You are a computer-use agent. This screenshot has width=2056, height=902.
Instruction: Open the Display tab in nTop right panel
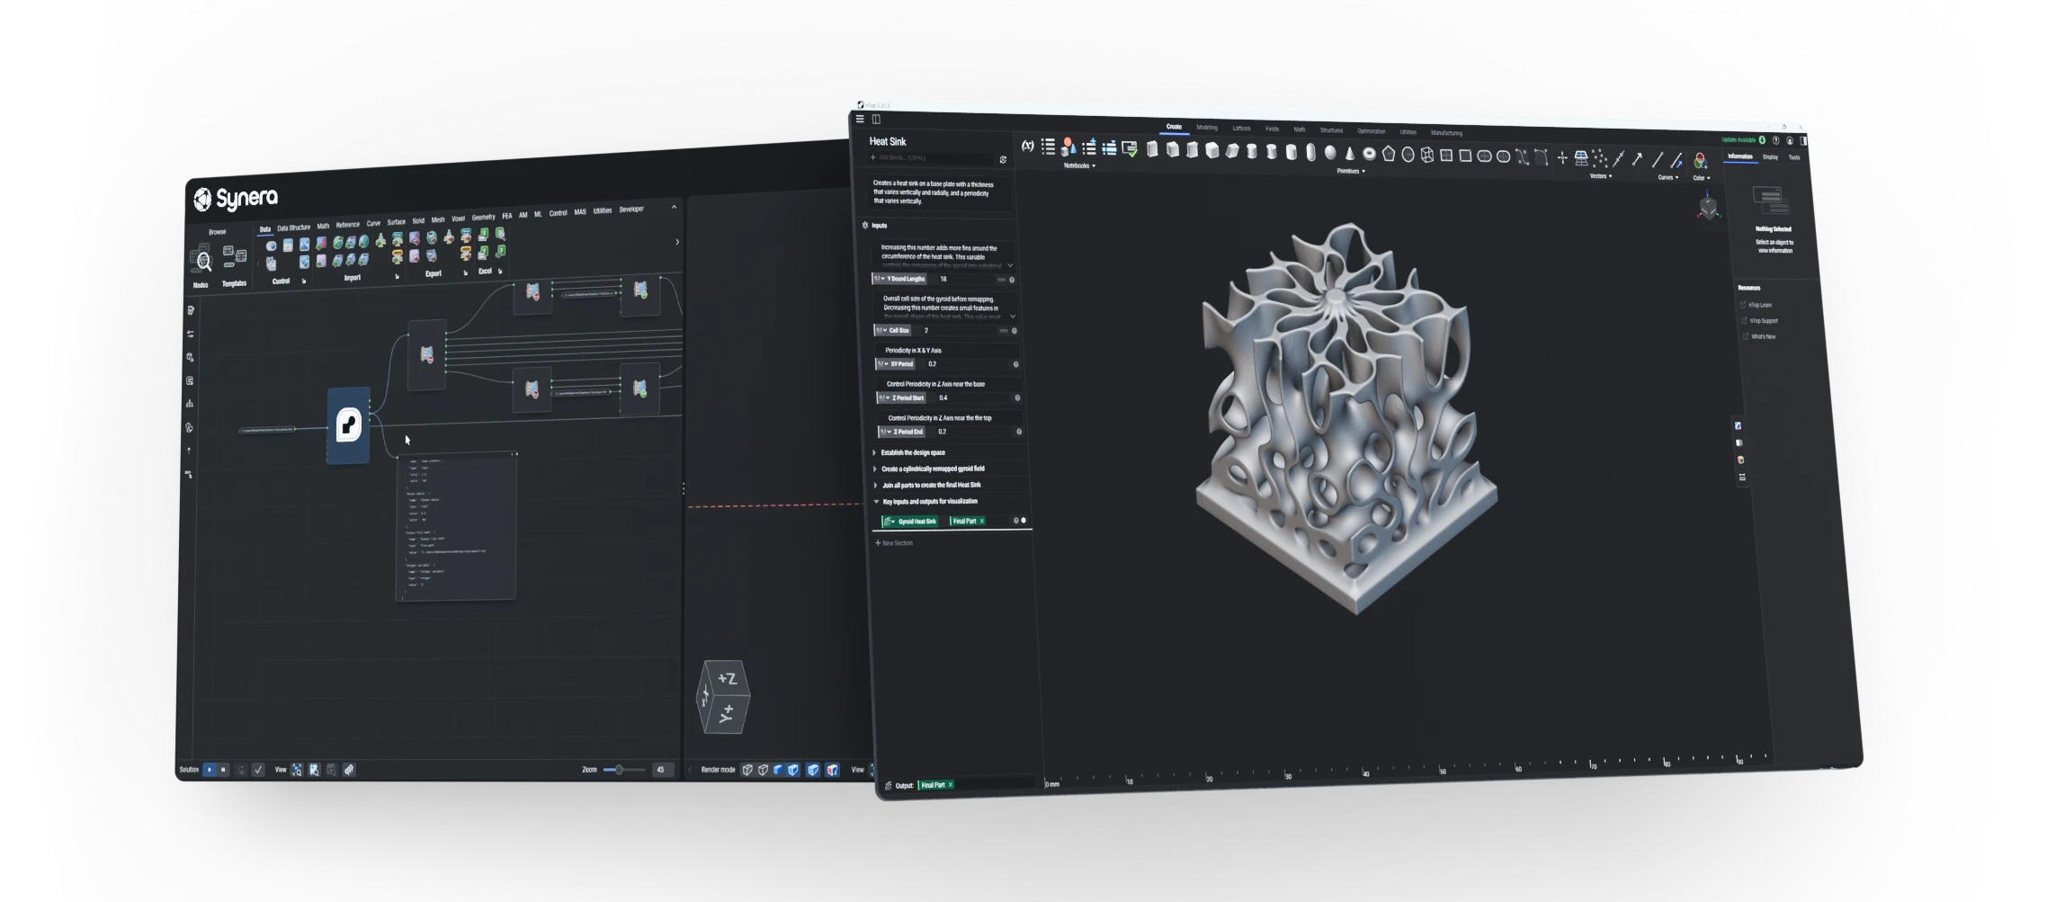point(1770,157)
